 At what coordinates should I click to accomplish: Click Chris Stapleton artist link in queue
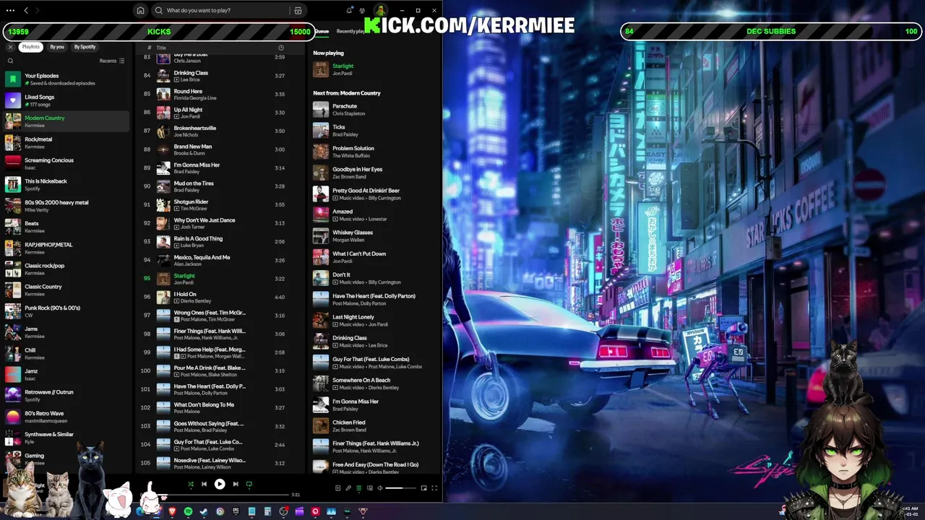pos(349,113)
